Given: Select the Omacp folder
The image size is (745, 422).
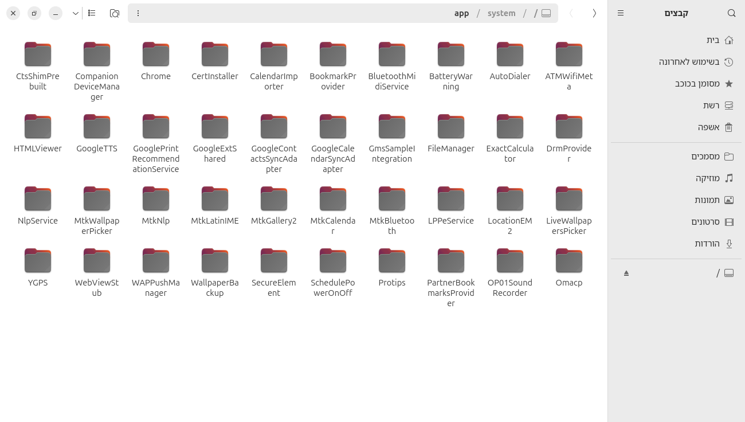Looking at the screenshot, I should [569, 267].
